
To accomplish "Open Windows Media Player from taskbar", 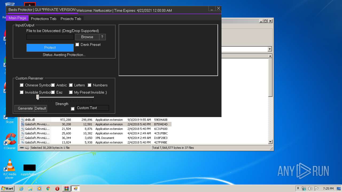I will pyautogui.click(x=39, y=189).
